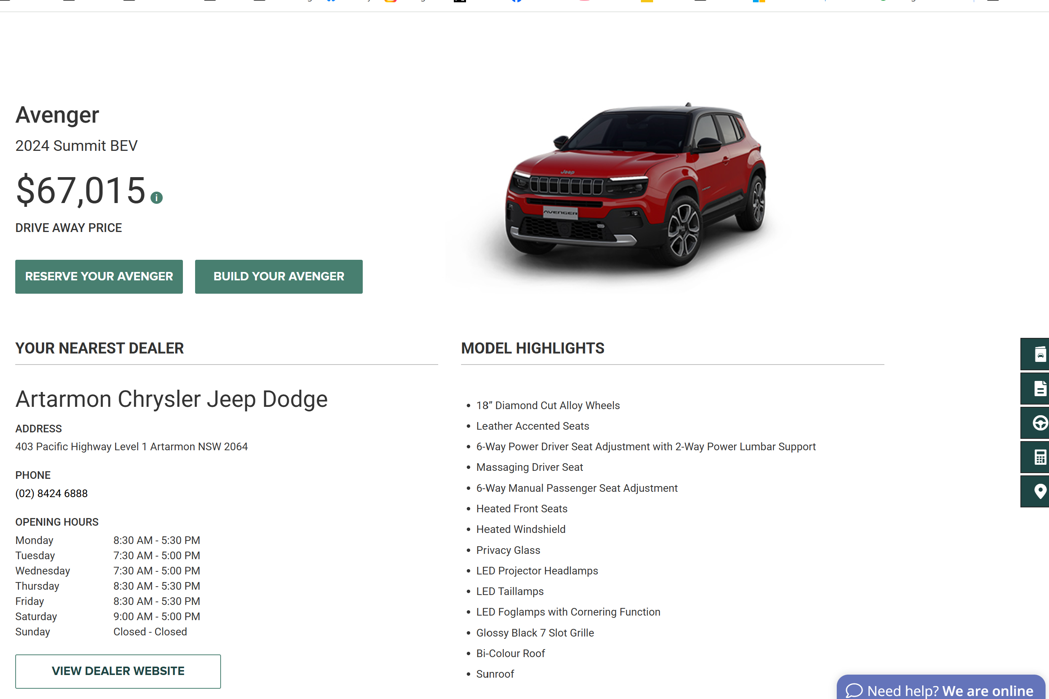Click the Model Highlights section heading
Image resolution: width=1049 pixels, height=699 pixels.
pos(533,348)
